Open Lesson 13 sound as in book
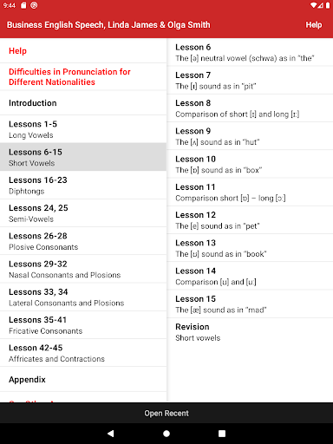 (250, 248)
